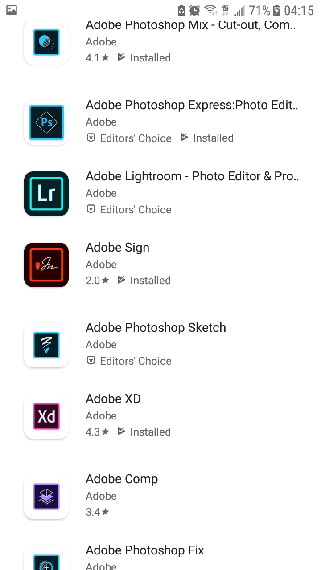Open the Adobe Photoshop Express title
This screenshot has height=570, width=321.
pyautogui.click(x=192, y=105)
